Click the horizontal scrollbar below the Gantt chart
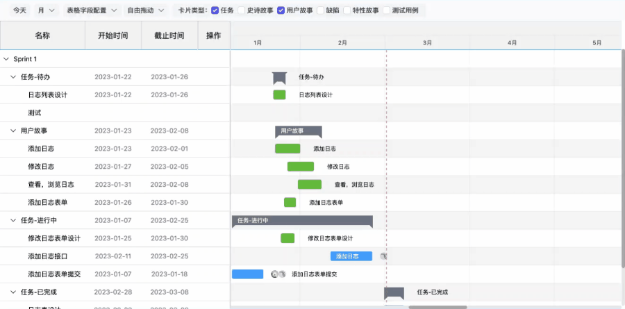The image size is (625, 309). tap(437, 306)
